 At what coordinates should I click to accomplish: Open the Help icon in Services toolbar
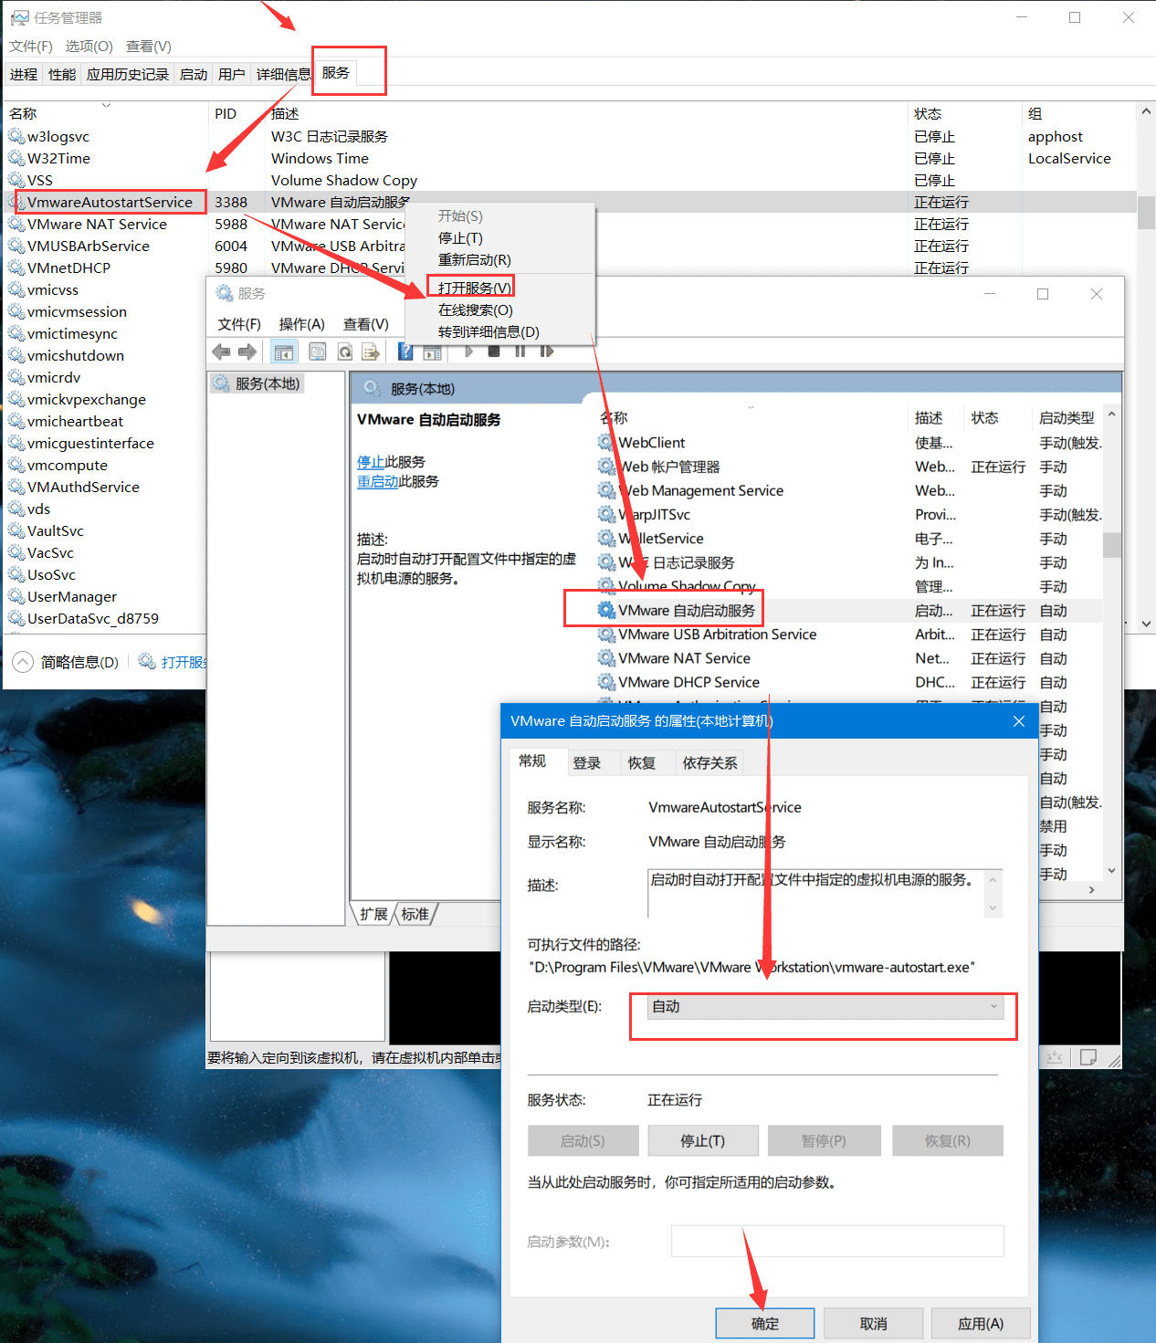[405, 351]
